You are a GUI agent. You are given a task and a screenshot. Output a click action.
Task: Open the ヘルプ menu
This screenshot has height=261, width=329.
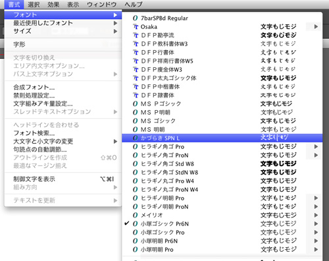134,5
